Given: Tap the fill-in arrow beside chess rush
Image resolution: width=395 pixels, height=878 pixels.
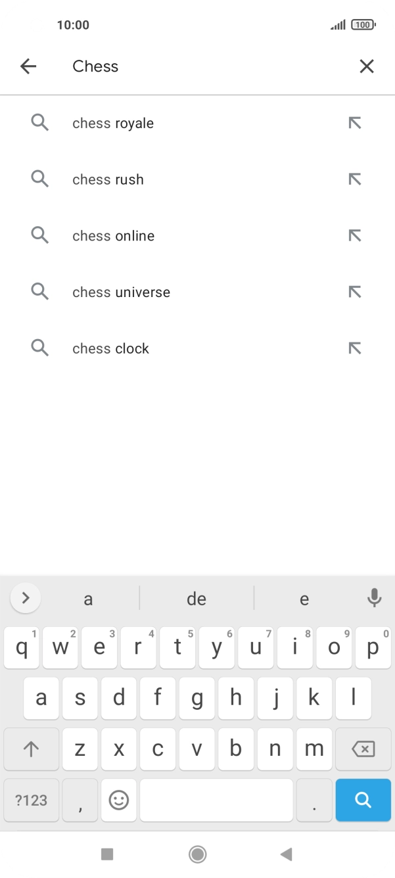Looking at the screenshot, I should (x=355, y=179).
